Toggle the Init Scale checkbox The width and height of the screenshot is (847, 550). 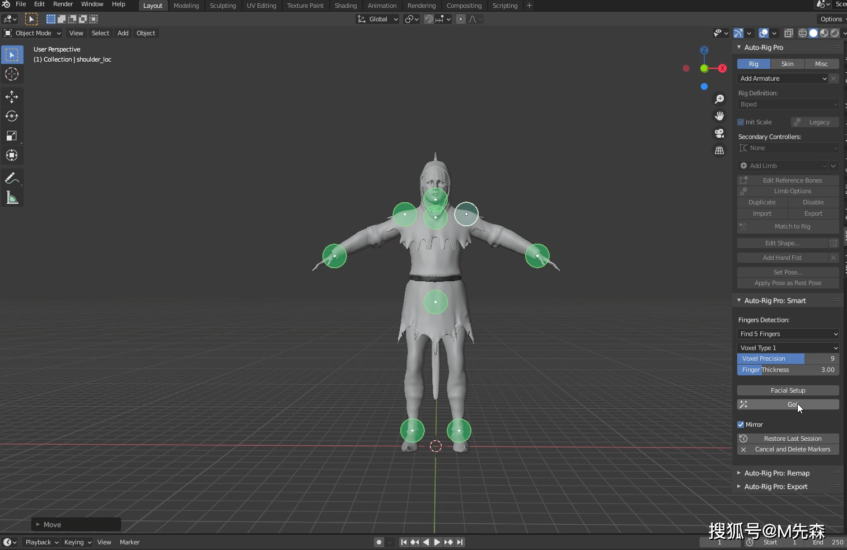point(741,122)
